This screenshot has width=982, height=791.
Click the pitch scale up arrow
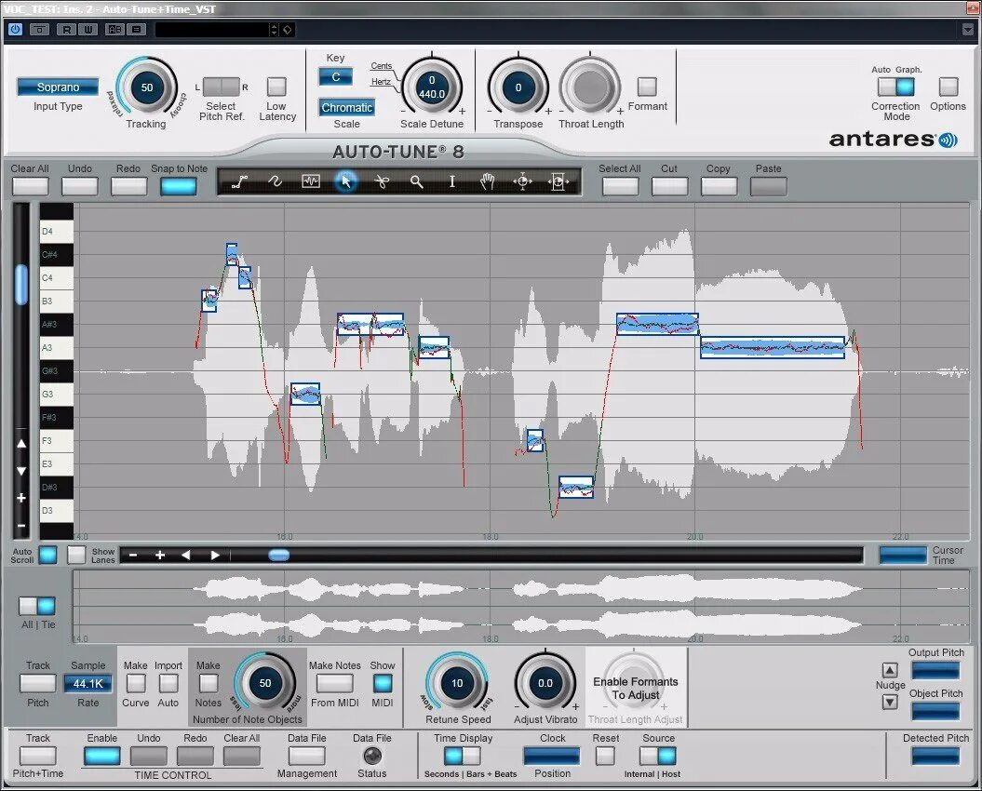[x=21, y=443]
